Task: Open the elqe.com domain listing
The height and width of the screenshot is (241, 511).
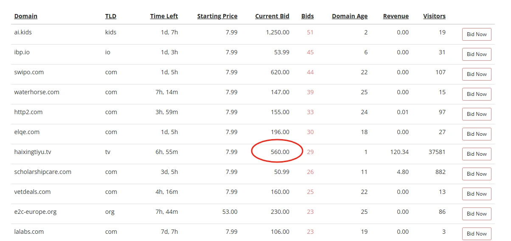Action: point(27,132)
